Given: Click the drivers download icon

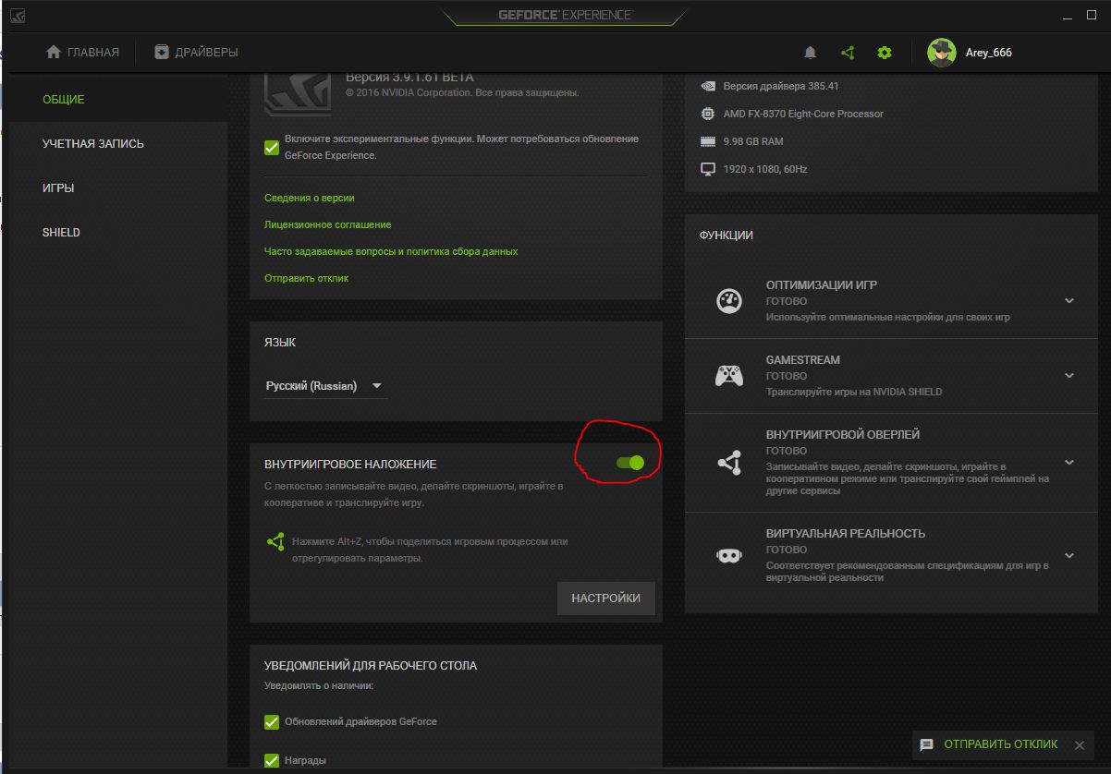Looking at the screenshot, I should [x=162, y=52].
